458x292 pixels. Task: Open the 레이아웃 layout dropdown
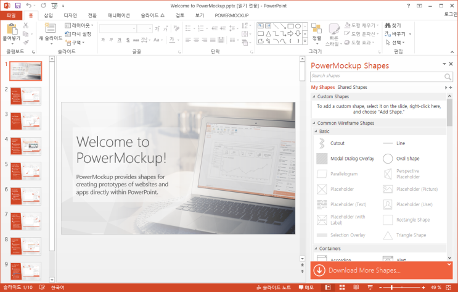(x=79, y=25)
